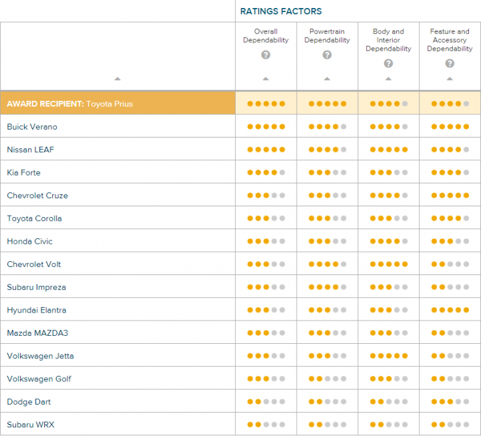Click Subaru WRX overall rating dots
Screen dimensions: 481x436
[266, 425]
